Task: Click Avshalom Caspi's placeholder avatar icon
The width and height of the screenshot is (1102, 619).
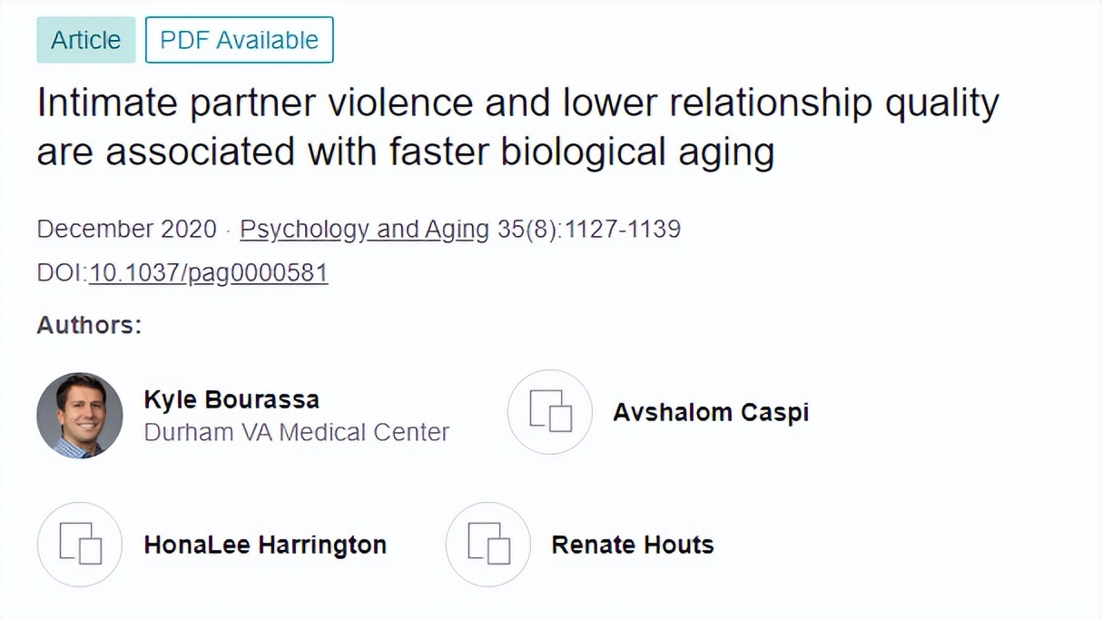Action: click(550, 412)
